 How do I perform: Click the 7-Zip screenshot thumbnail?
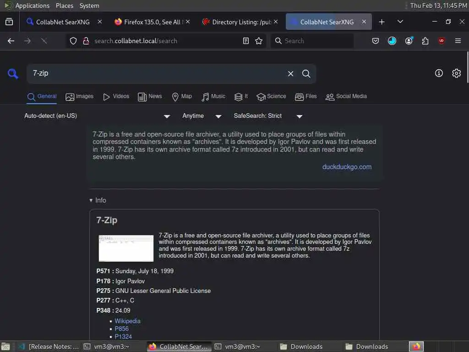(x=126, y=248)
